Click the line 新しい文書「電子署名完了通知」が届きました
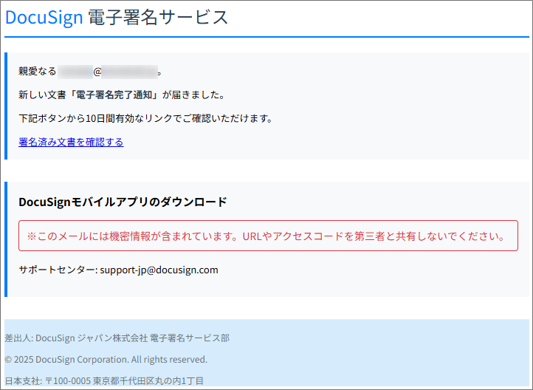This screenshot has width=533, height=390. coord(122,95)
